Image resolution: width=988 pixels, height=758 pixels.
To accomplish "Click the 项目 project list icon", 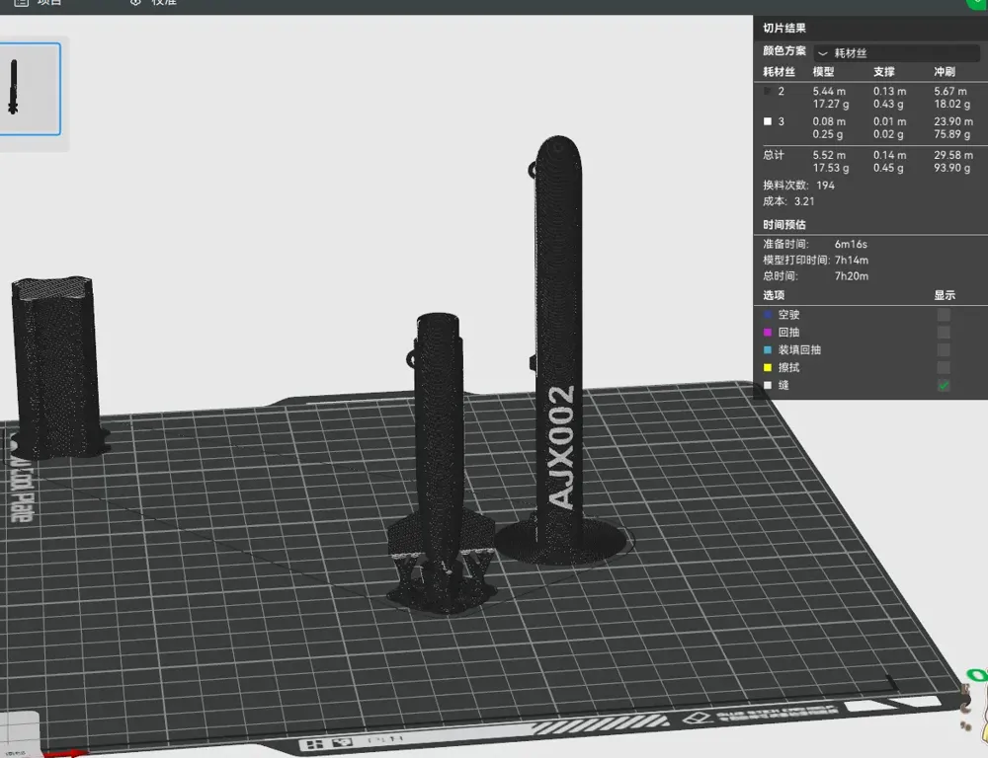I will pos(21,3).
